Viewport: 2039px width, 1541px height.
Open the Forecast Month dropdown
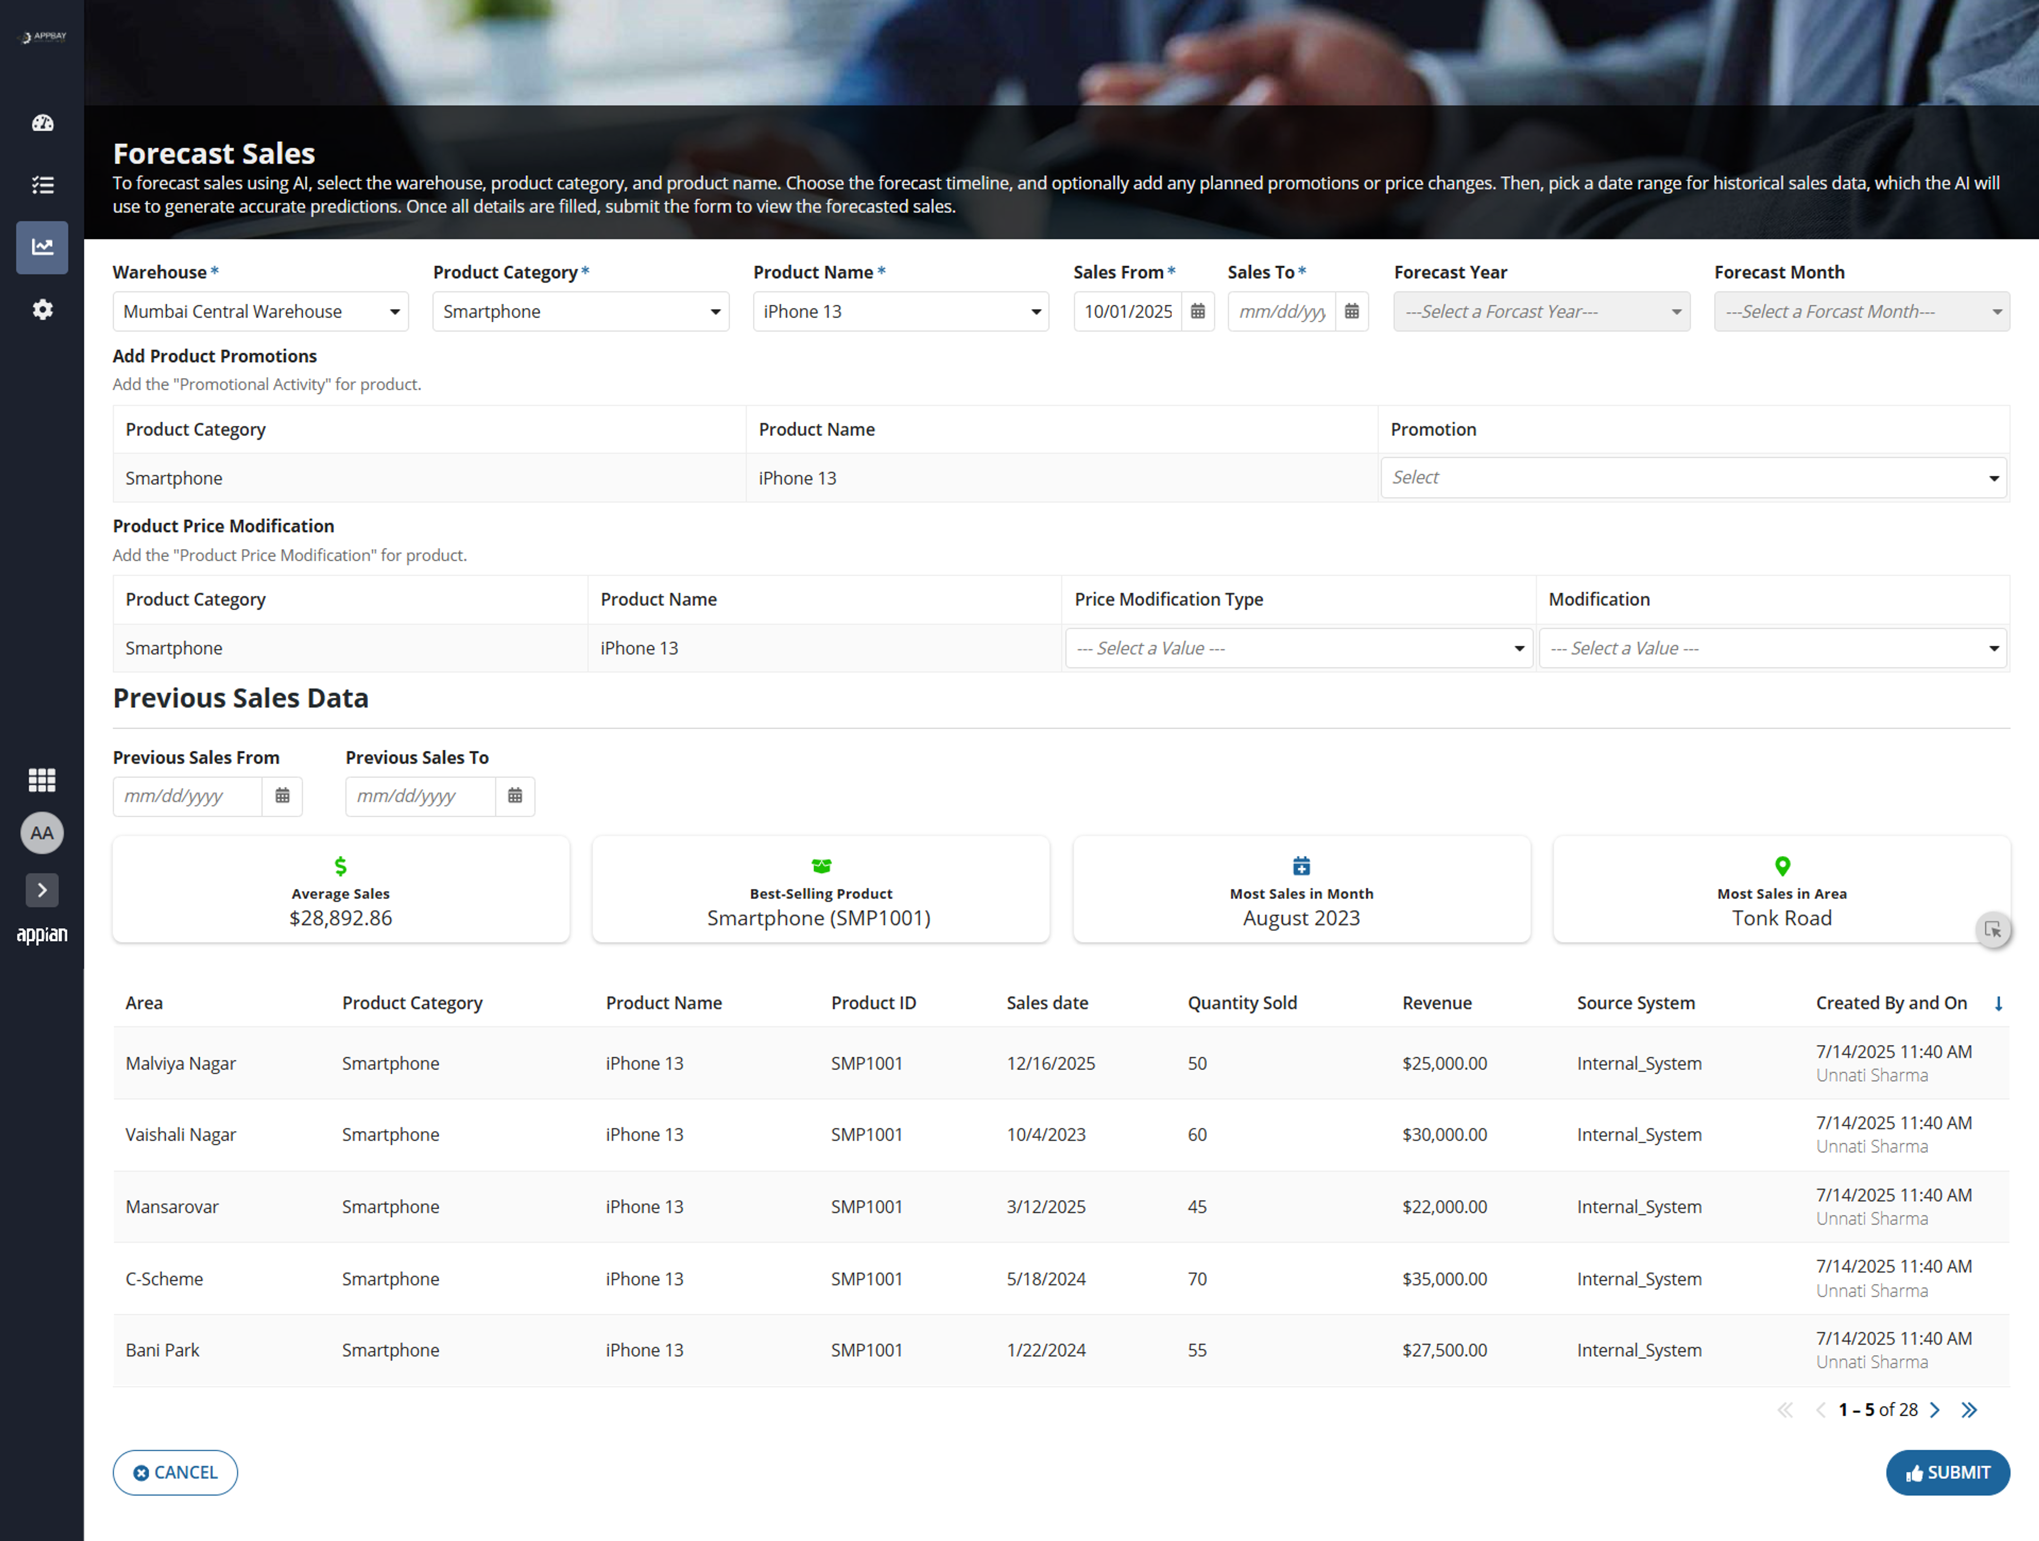[1862, 312]
